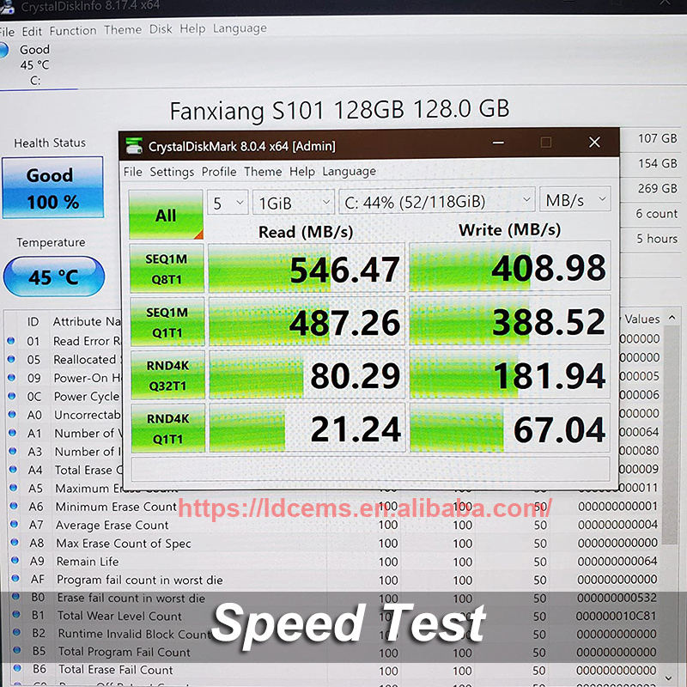This screenshot has width=687, height=687.
Task: Select the 388.52 write result
Action: point(509,320)
